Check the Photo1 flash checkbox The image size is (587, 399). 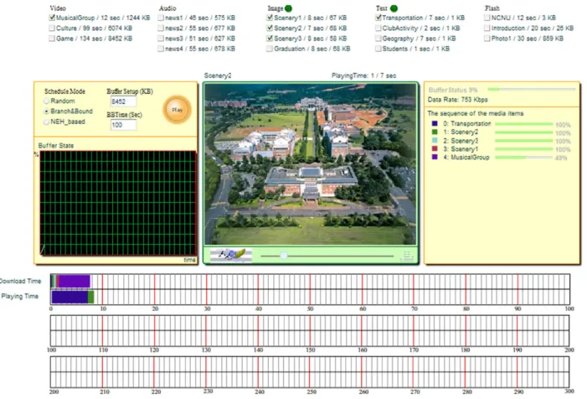click(x=487, y=39)
